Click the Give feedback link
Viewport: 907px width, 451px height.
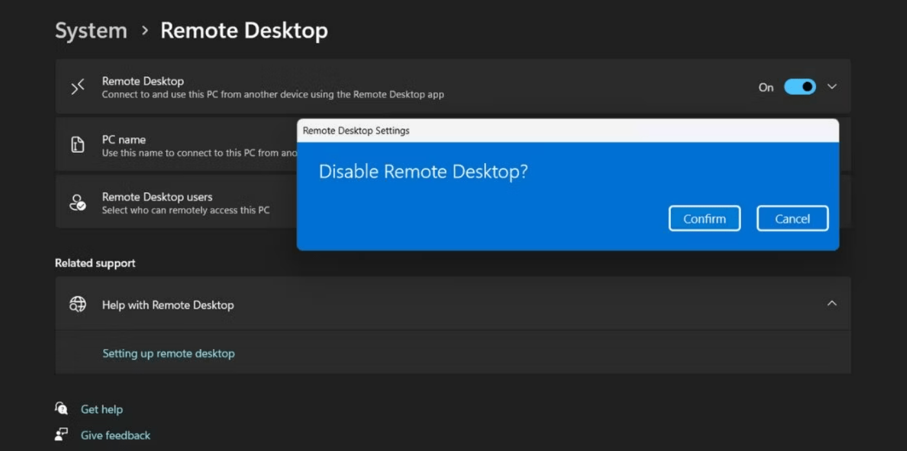(115, 434)
